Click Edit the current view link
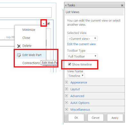 click(x=82, y=44)
